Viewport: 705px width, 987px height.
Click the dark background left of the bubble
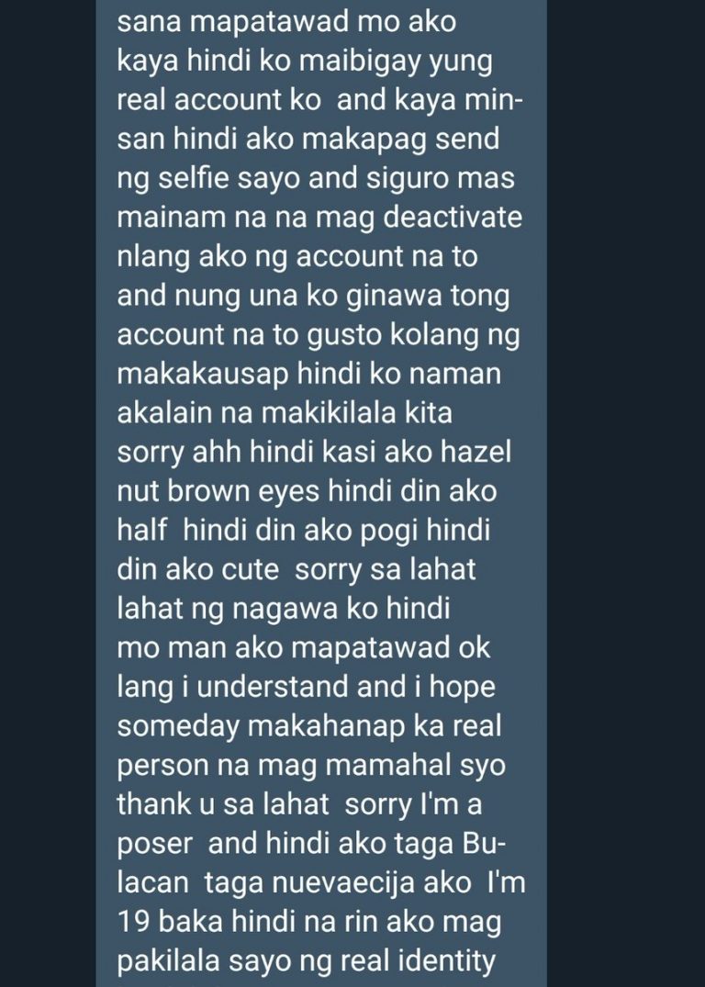pyautogui.click(x=48, y=494)
